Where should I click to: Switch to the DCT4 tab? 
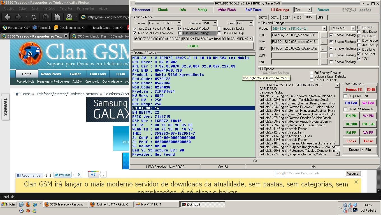coord(286,18)
